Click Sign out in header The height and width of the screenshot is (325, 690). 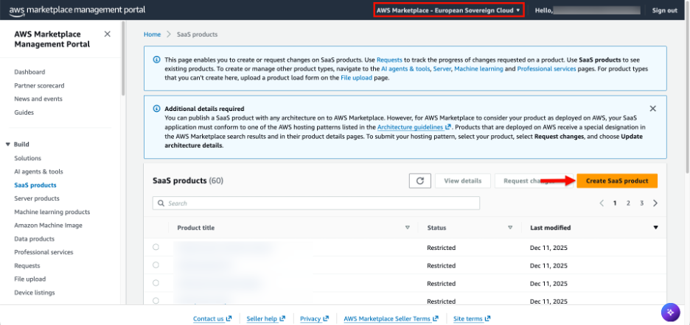(664, 10)
